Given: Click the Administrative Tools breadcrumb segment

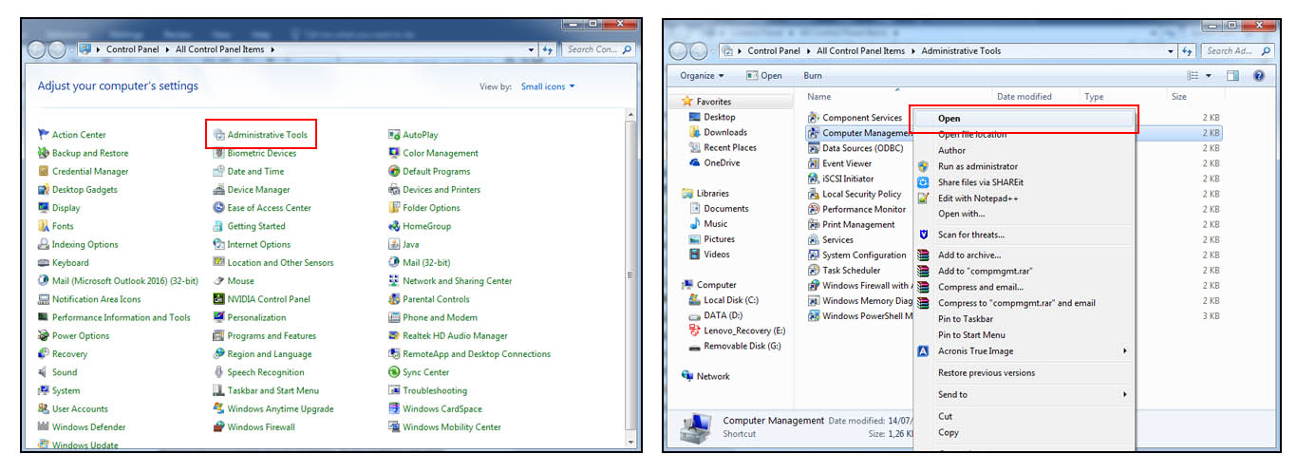Looking at the screenshot, I should [961, 50].
